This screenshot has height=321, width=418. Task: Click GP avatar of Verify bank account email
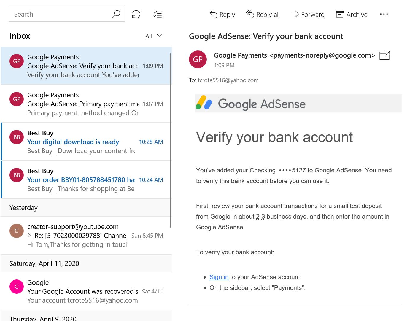[17, 61]
